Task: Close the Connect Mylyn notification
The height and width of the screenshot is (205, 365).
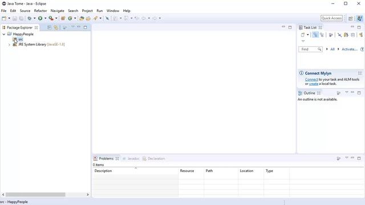Action: coord(360,73)
